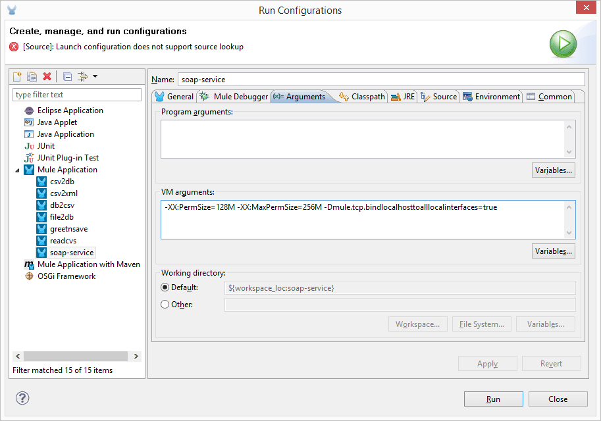601x421 pixels.
Task: Open the filter options dropdown arrow
Action: coord(95,76)
